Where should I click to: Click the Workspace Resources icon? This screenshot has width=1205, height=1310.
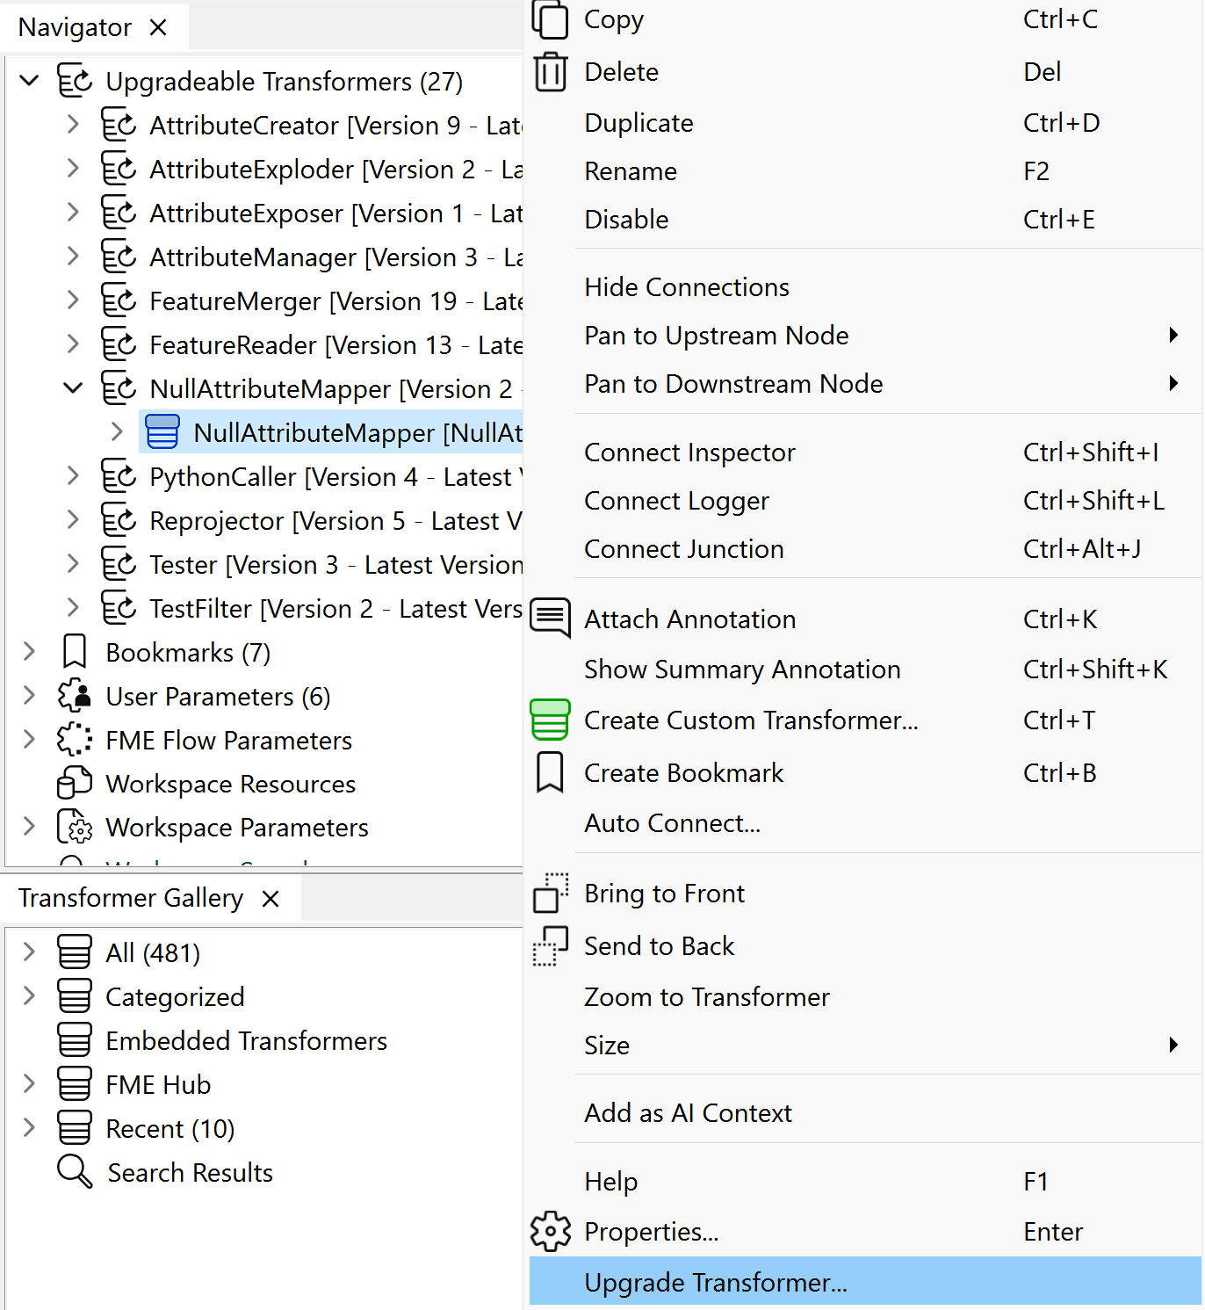click(x=75, y=783)
